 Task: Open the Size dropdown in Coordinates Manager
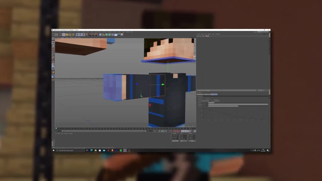(x=184, y=141)
